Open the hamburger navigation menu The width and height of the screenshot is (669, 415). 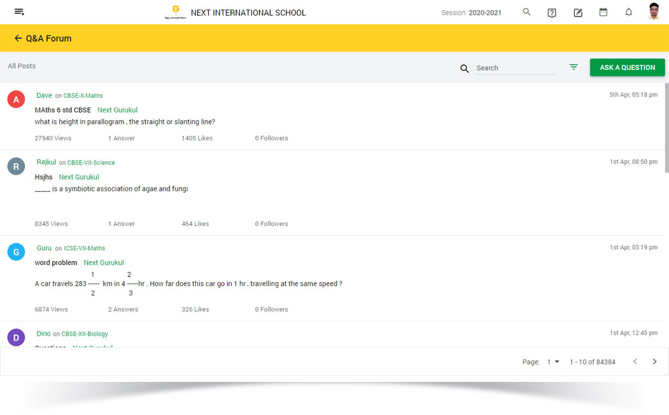coord(19,12)
